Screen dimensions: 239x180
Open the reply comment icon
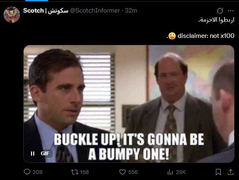[27, 172]
